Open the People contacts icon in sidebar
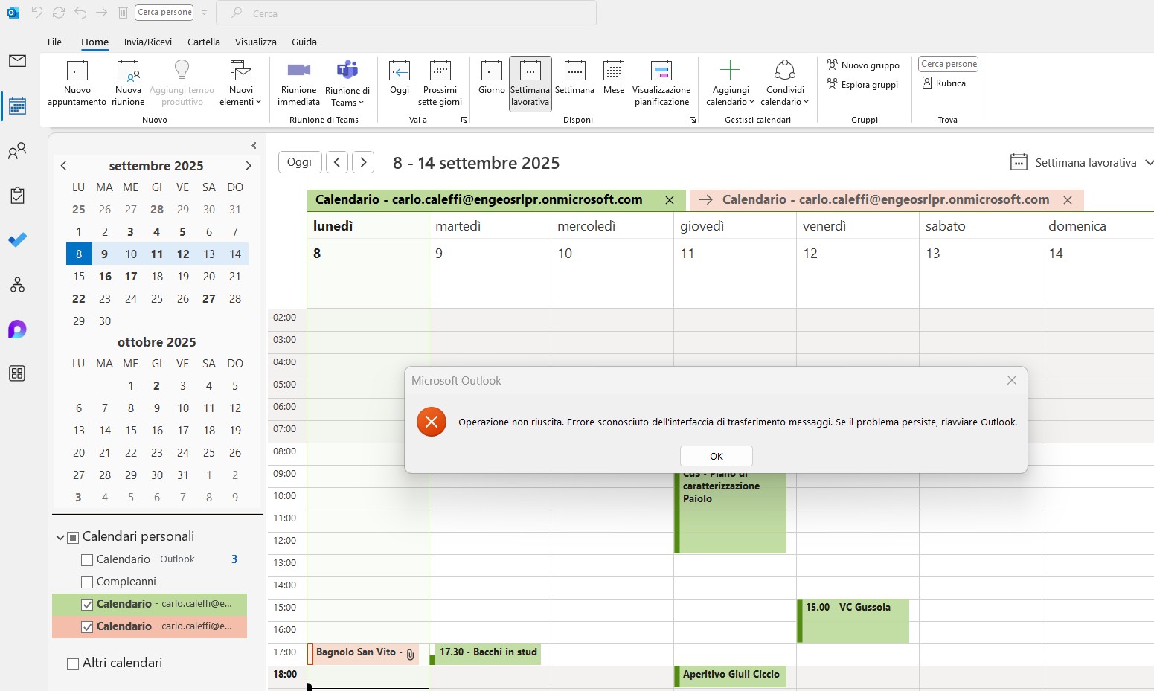This screenshot has height=691, width=1154. pyautogui.click(x=17, y=151)
